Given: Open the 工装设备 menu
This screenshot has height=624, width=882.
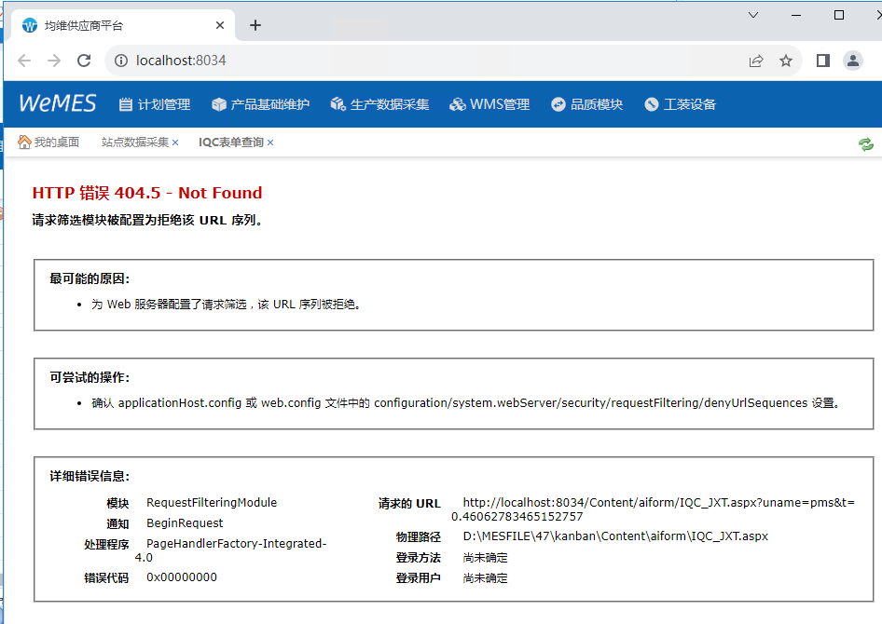Looking at the screenshot, I should click(680, 104).
